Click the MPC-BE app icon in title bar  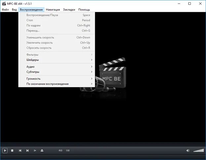click(4, 4)
